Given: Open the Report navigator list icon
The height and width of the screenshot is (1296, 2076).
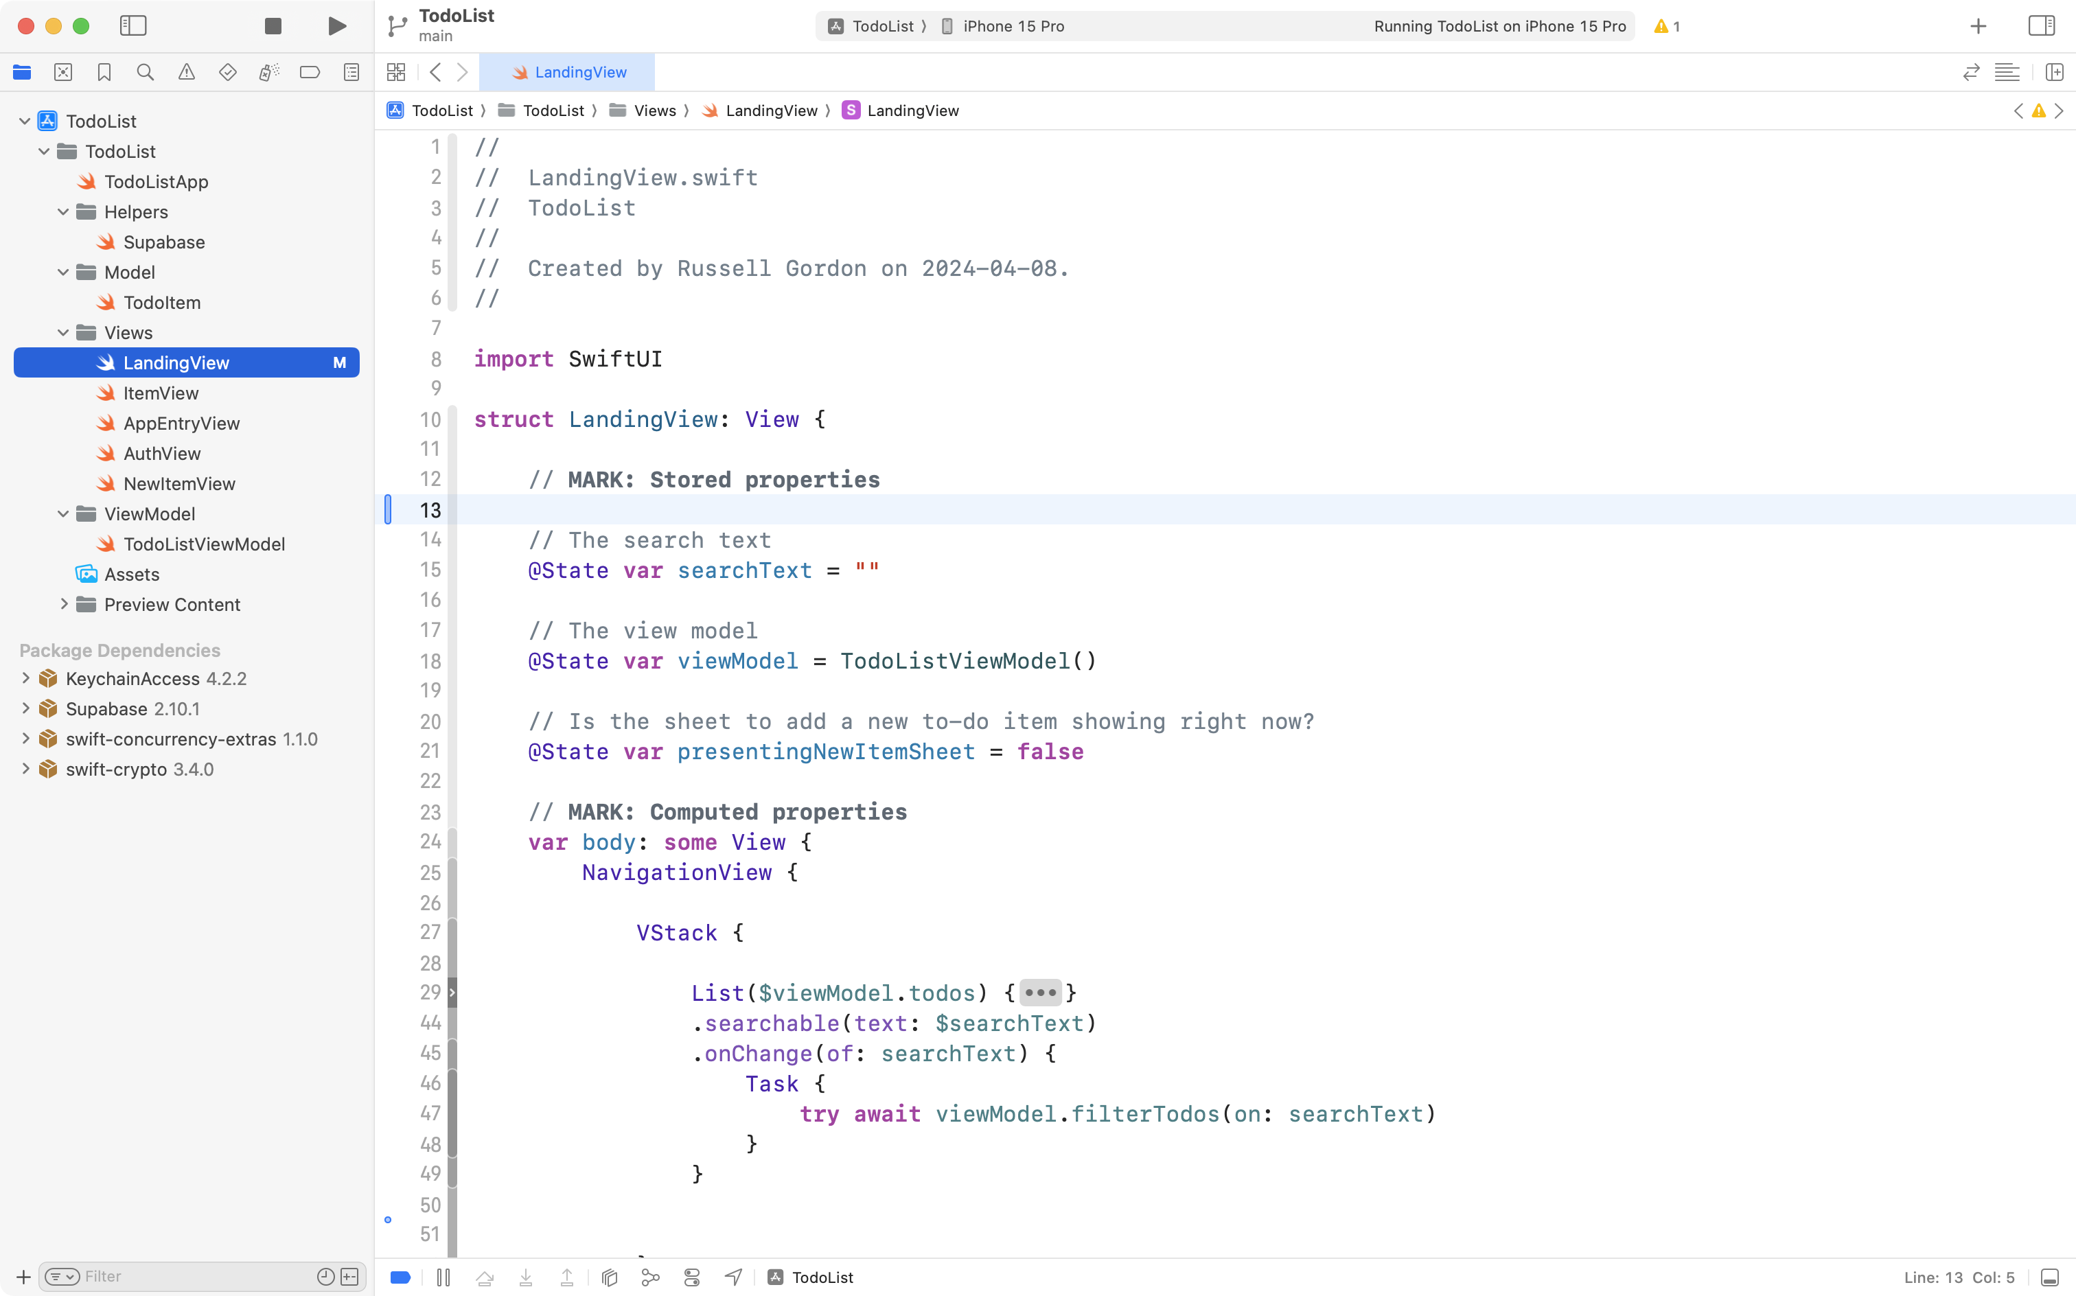Looking at the screenshot, I should [351, 72].
